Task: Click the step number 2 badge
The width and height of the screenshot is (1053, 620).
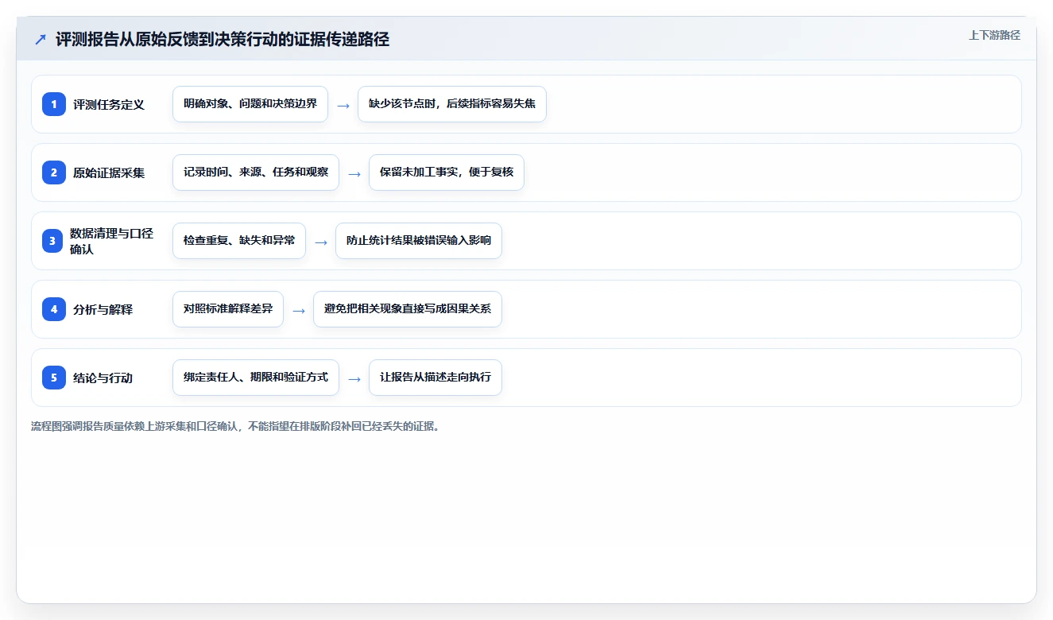Action: 54,172
